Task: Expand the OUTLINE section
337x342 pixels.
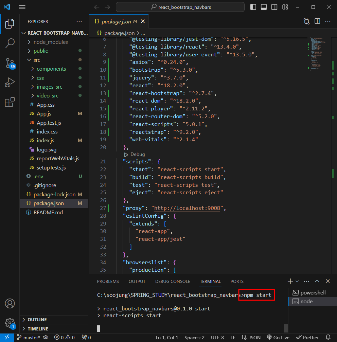Action: pyautogui.click(x=54, y=320)
